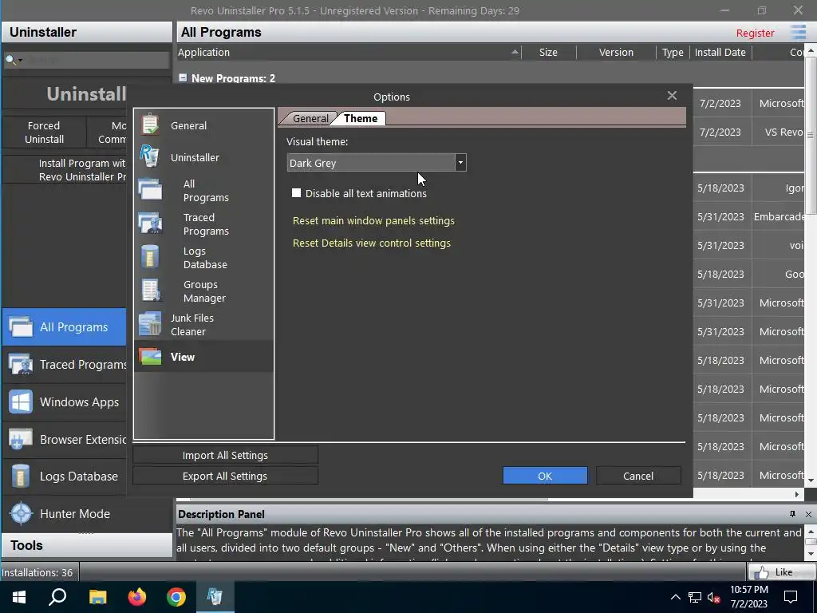Open notification center icon

pyautogui.click(x=791, y=597)
